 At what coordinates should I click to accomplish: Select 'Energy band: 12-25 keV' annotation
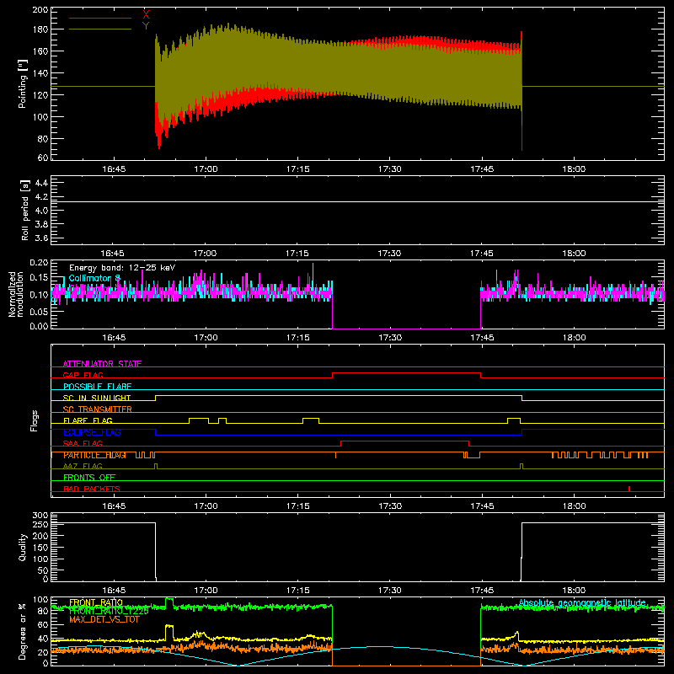click(122, 268)
